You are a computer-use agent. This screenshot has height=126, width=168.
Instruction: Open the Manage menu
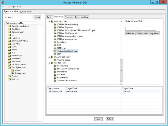[11, 6]
